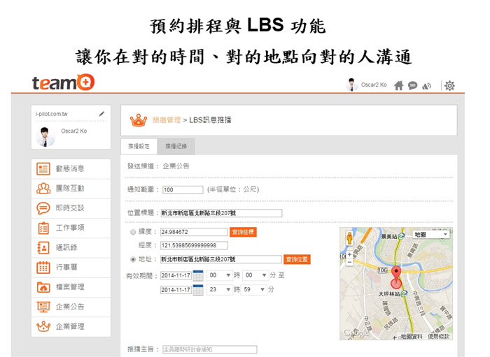The image size is (490, 357).
Task: Click the home icon in top bar
Action: 398,85
